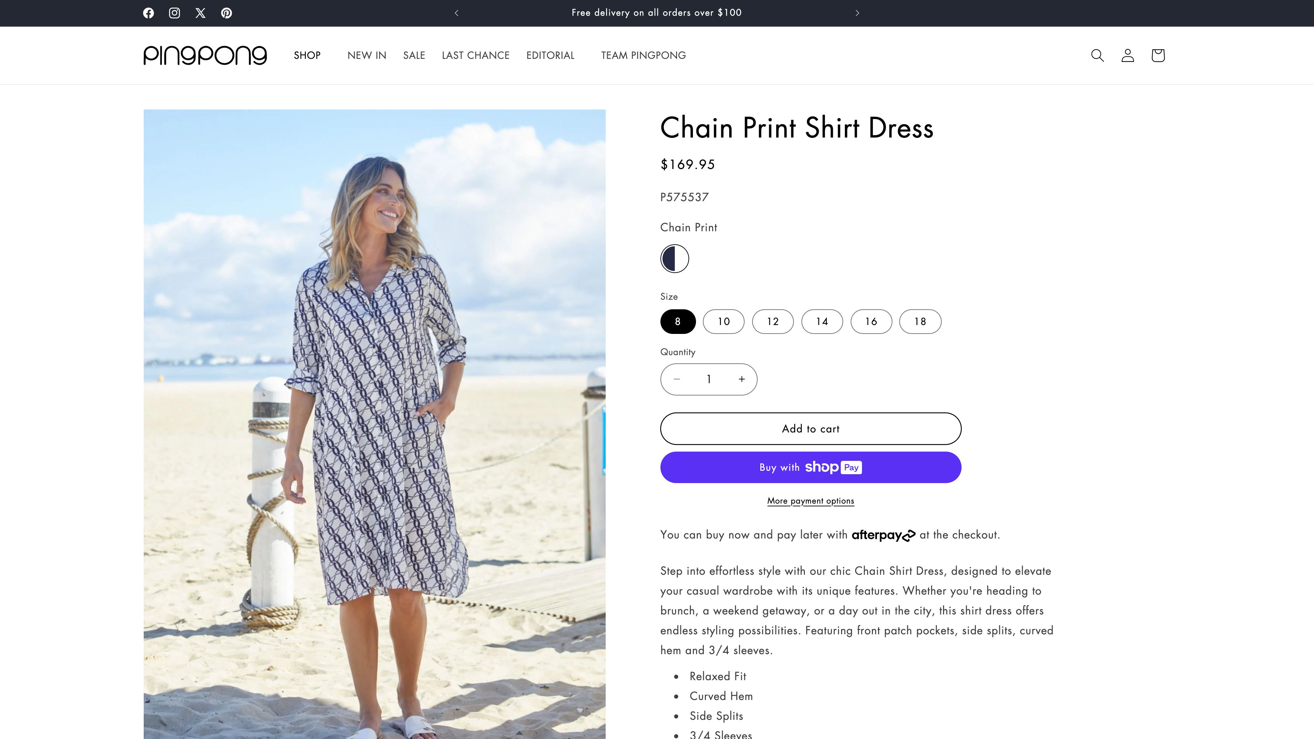The image size is (1314, 739).
Task: Open the search panel
Action: point(1097,55)
